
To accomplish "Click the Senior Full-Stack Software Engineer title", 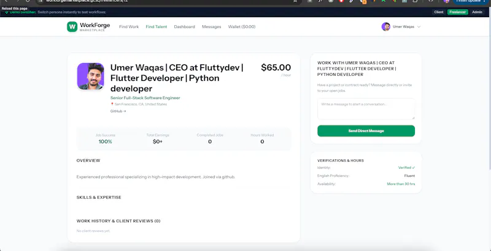I will (145, 98).
